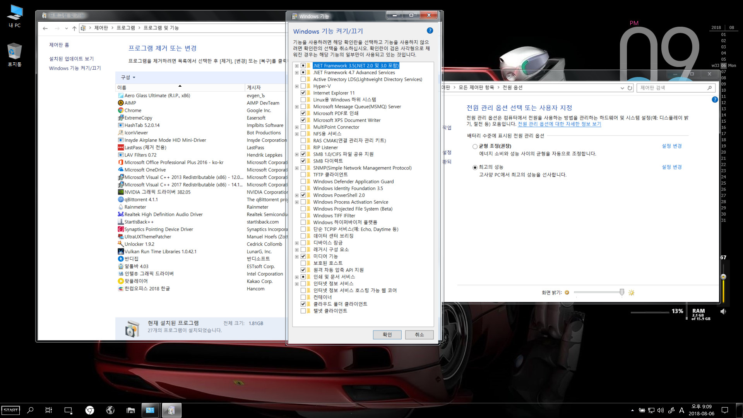Sort program list by 이름 column header
The height and width of the screenshot is (418, 743).
180,87
